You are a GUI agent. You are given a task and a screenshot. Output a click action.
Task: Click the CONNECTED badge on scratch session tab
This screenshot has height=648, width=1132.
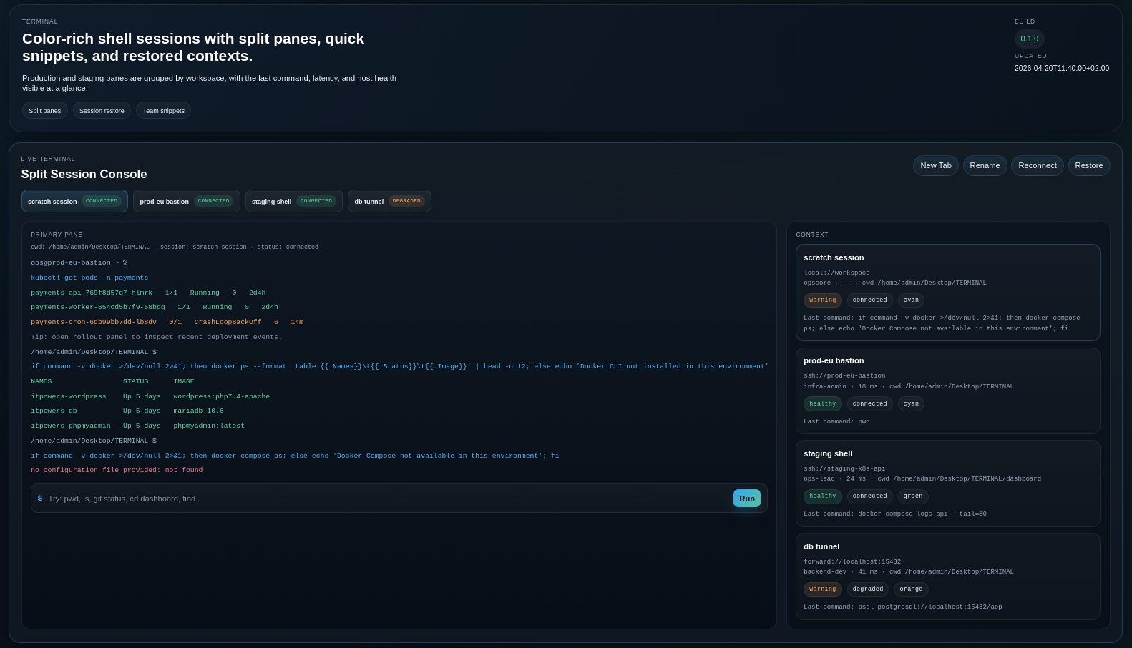point(102,201)
